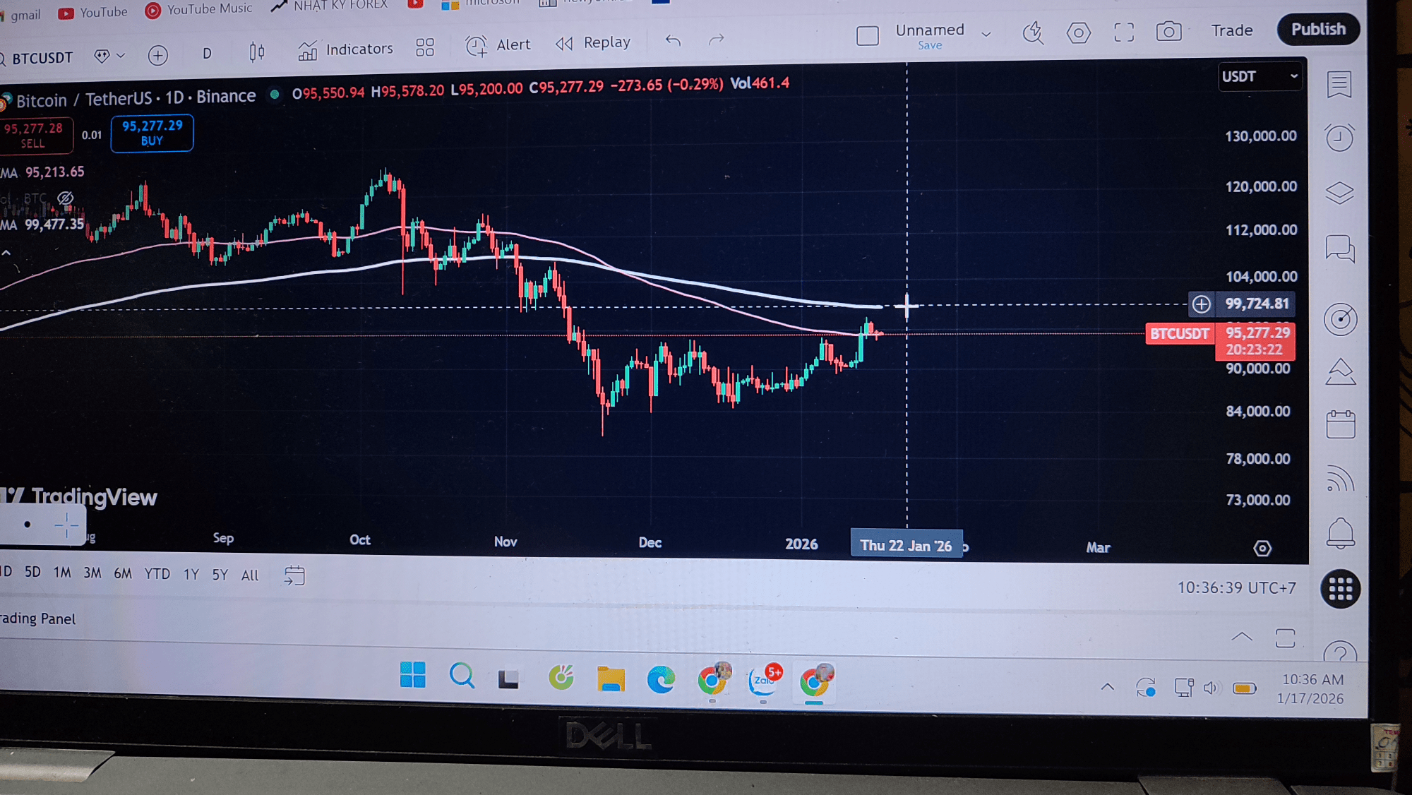Toggle visibility eye on Vol BTC indicator

(x=66, y=198)
